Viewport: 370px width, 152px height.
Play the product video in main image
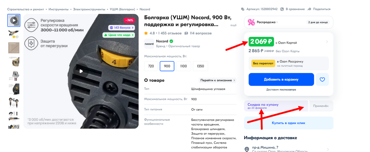tap(81, 71)
